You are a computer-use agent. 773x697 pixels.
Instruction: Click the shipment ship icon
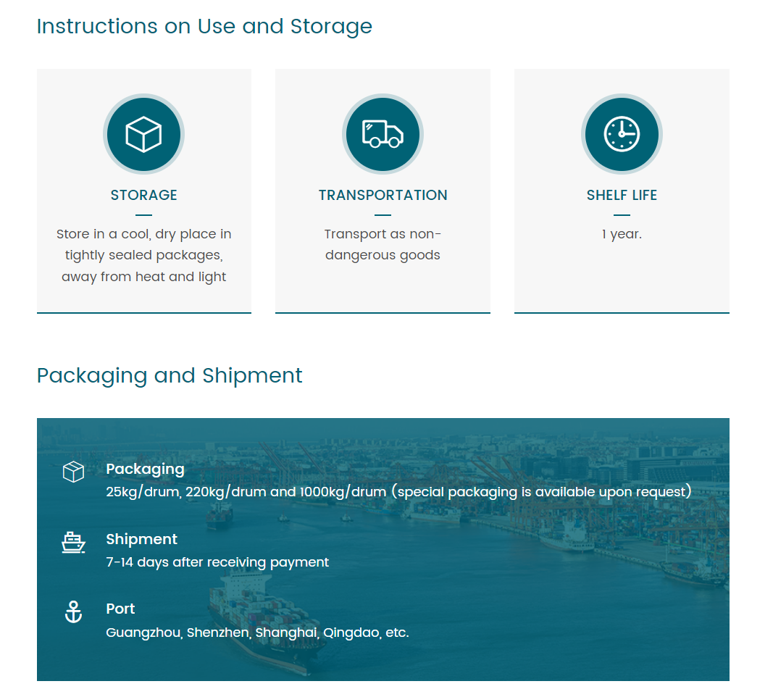[73, 542]
